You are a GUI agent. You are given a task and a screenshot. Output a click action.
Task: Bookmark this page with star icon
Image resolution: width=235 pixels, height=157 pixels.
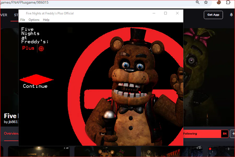[x=206, y=2]
